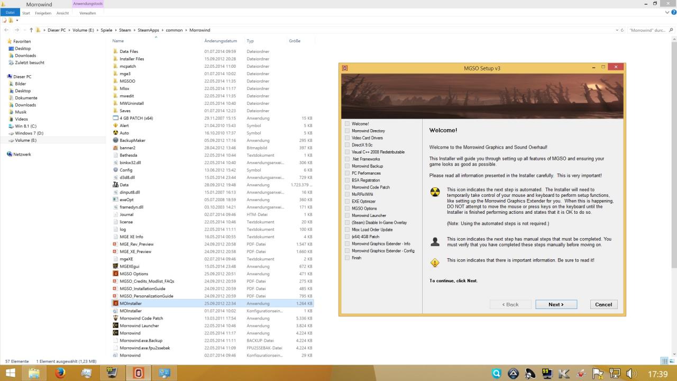Click the Alert symbol file icon
This screenshot has width=677, height=381.
(x=115, y=126)
